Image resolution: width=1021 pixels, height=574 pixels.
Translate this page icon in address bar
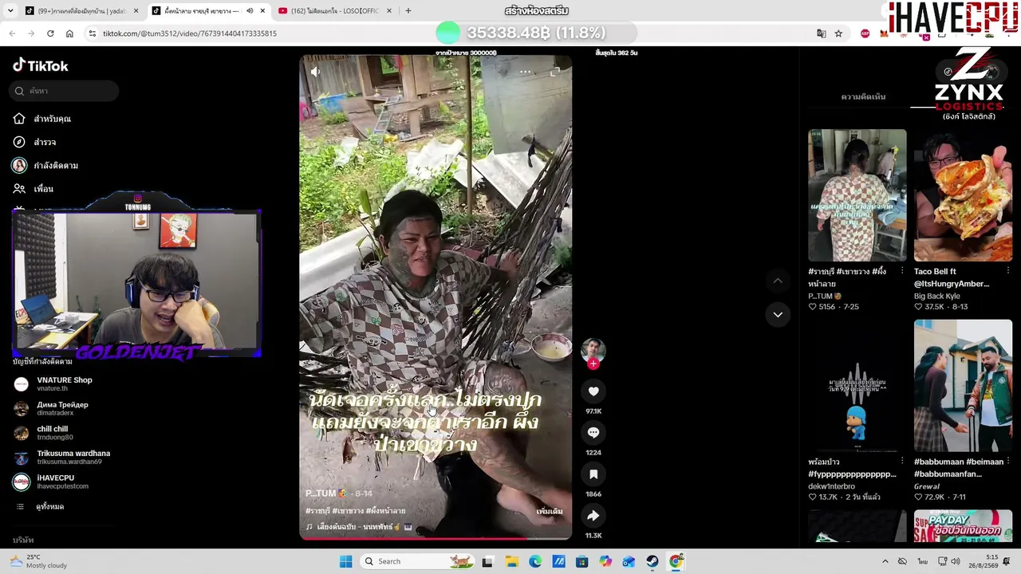coord(822,33)
